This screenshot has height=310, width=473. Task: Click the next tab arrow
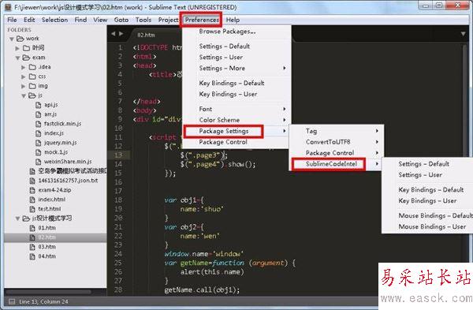click(x=121, y=34)
